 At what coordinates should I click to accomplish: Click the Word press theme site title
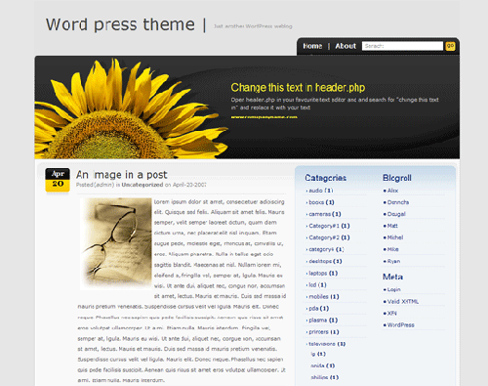point(120,24)
